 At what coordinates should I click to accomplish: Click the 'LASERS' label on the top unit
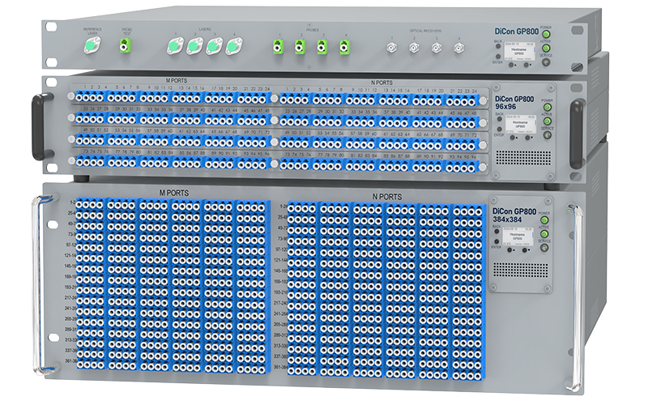(x=205, y=29)
